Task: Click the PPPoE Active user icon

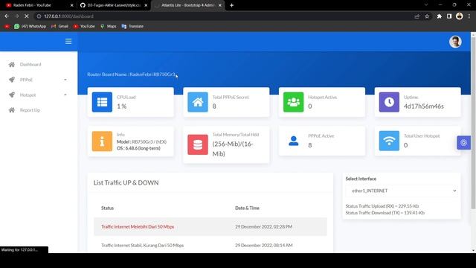Action: (x=293, y=141)
